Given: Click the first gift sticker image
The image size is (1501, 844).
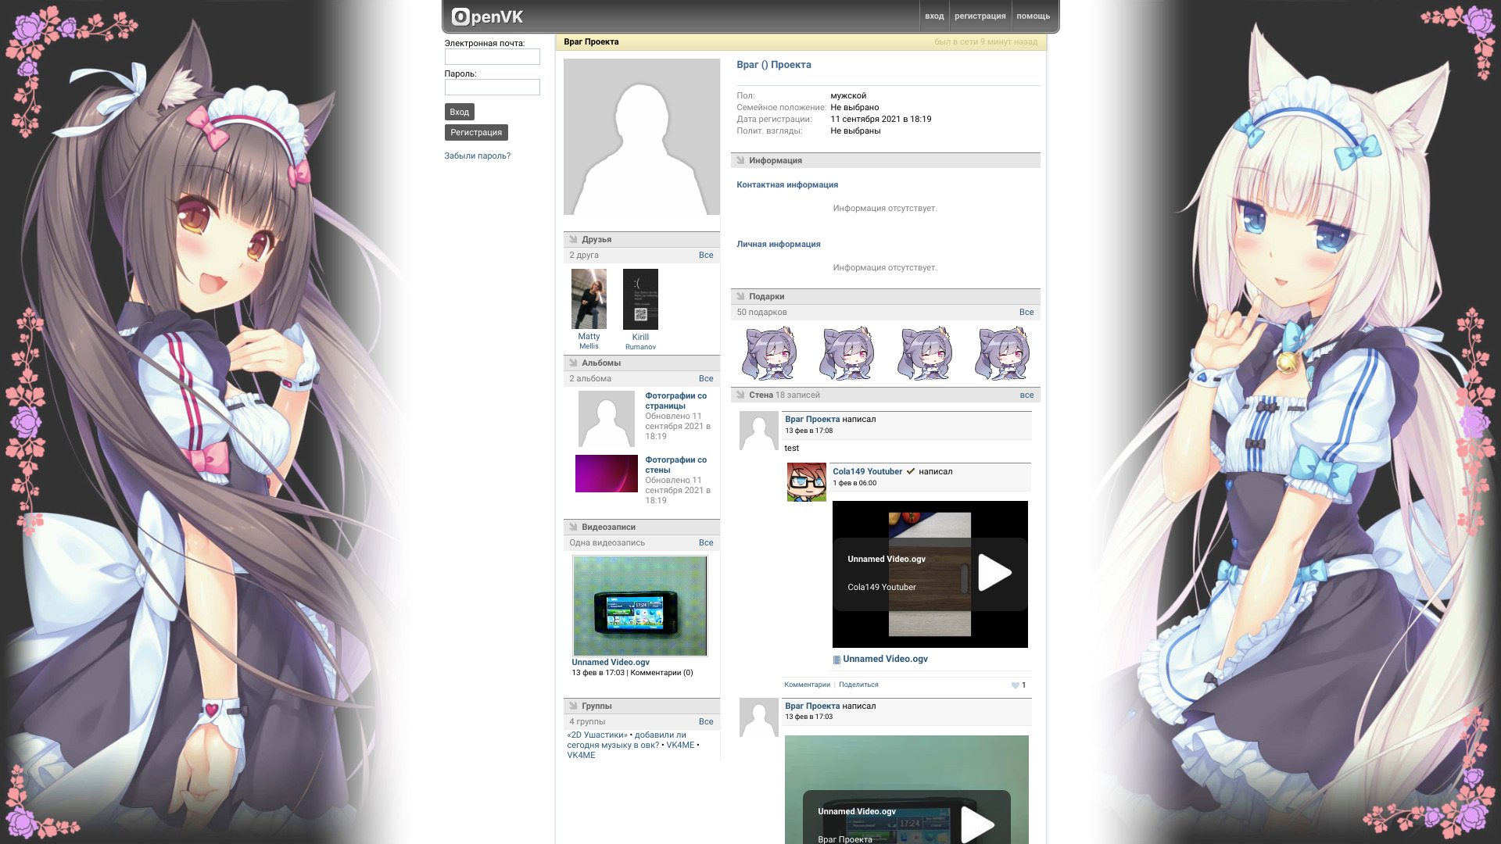Looking at the screenshot, I should pos(769,353).
